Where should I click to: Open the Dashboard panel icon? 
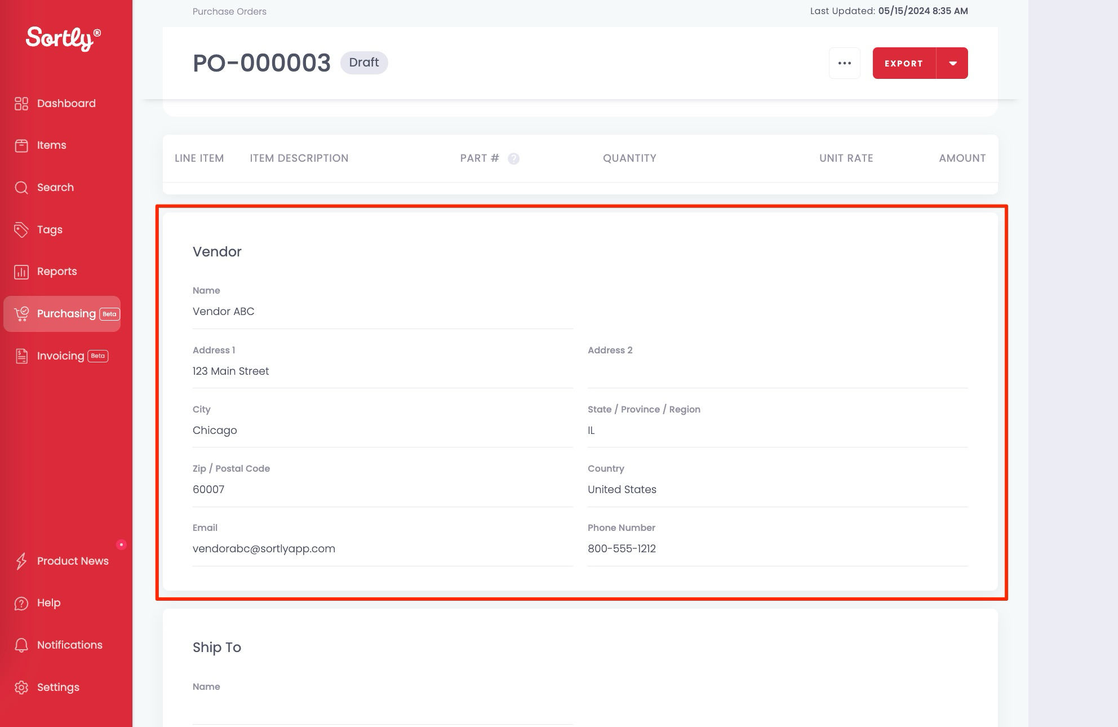[21, 103]
